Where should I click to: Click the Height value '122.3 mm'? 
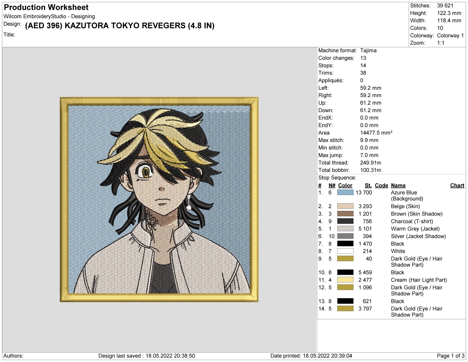click(x=449, y=13)
